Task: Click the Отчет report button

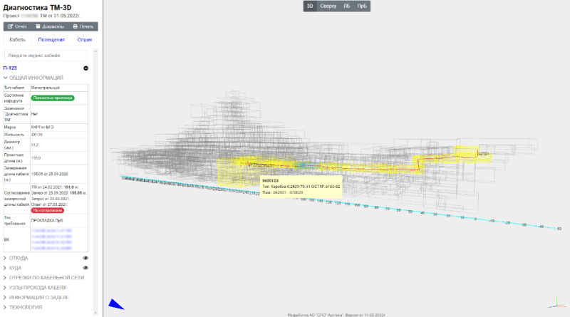Action: 18,26
